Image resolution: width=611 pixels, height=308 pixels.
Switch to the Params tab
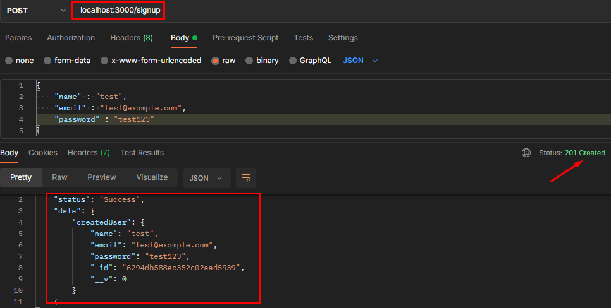18,38
